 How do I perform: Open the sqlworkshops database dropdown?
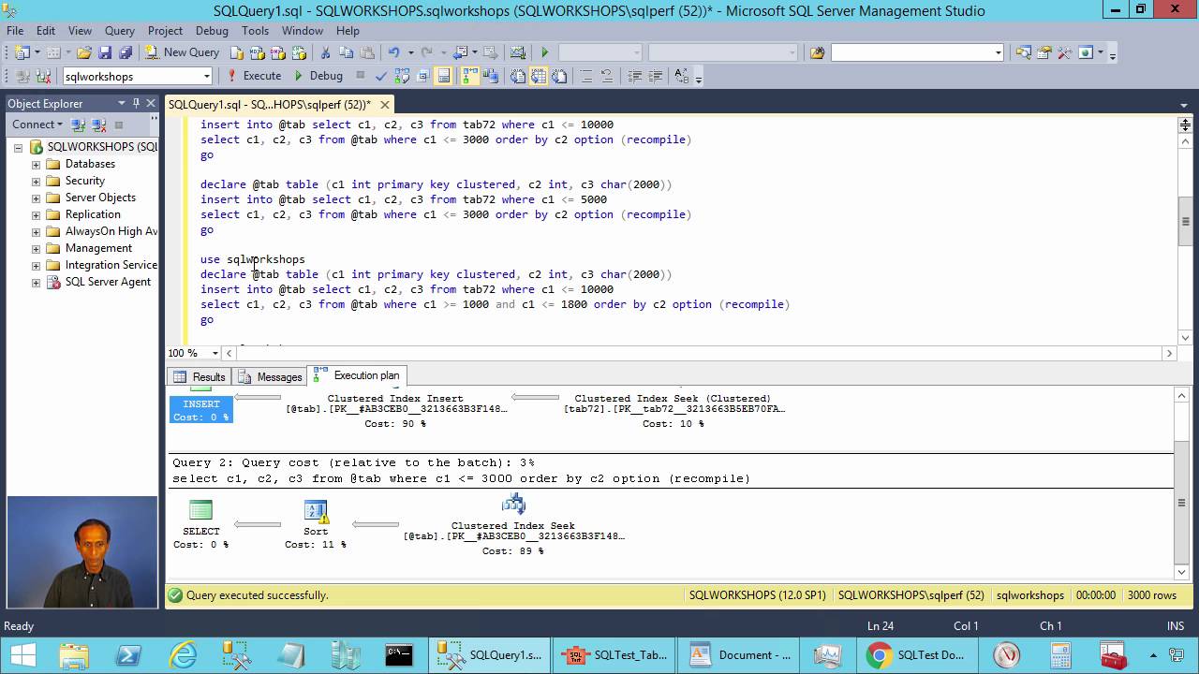[207, 76]
